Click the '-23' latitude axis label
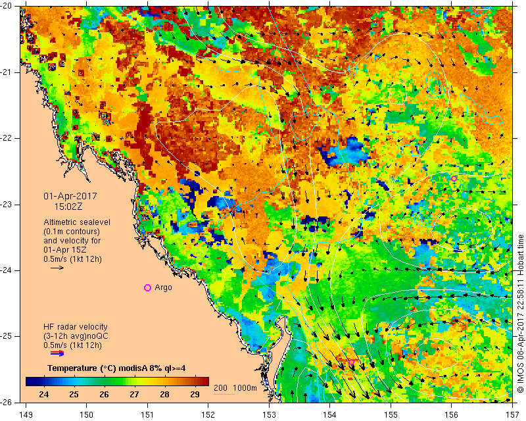 [x=6, y=205]
